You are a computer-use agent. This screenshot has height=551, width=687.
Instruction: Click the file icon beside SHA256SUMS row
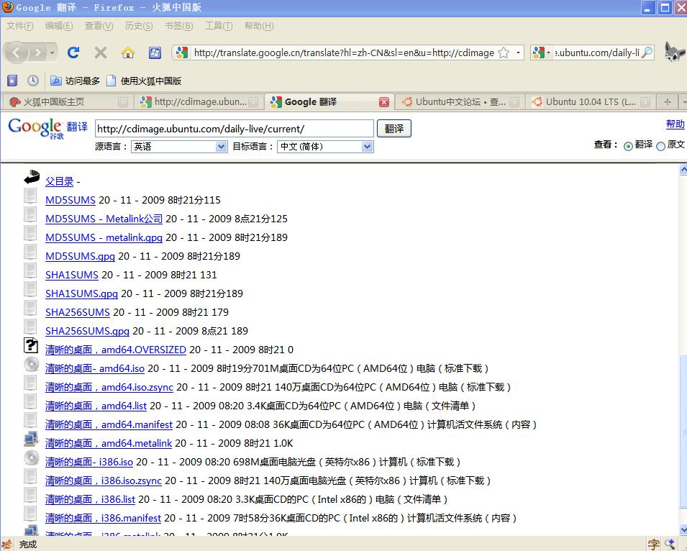30,308
